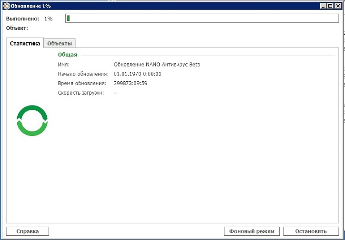This screenshot has width=345, height=240.
Task: Click the update time 399873:09:59 value
Action: click(131, 83)
